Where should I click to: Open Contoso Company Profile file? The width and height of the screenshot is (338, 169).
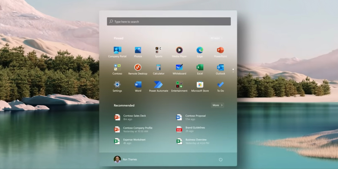point(133,129)
